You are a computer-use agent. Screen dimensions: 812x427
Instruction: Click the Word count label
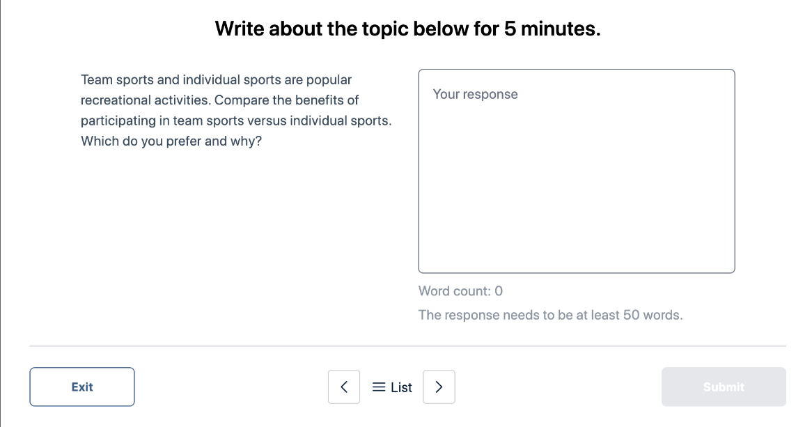(x=460, y=291)
